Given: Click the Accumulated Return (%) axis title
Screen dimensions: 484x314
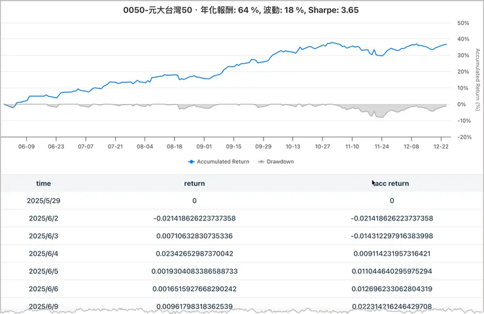Looking at the screenshot, I should click(477, 79).
